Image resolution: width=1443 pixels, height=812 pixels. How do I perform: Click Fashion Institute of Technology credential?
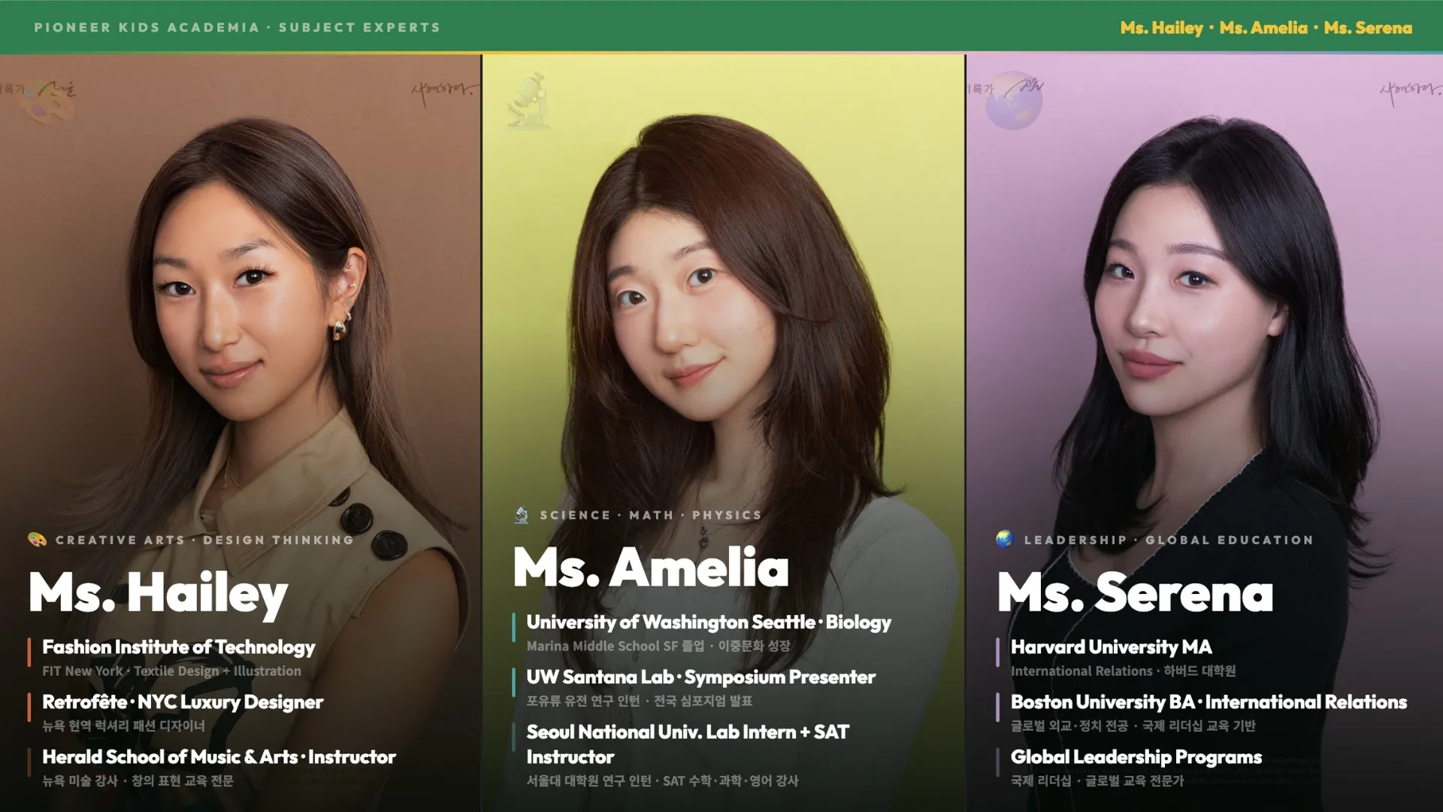pos(179,647)
